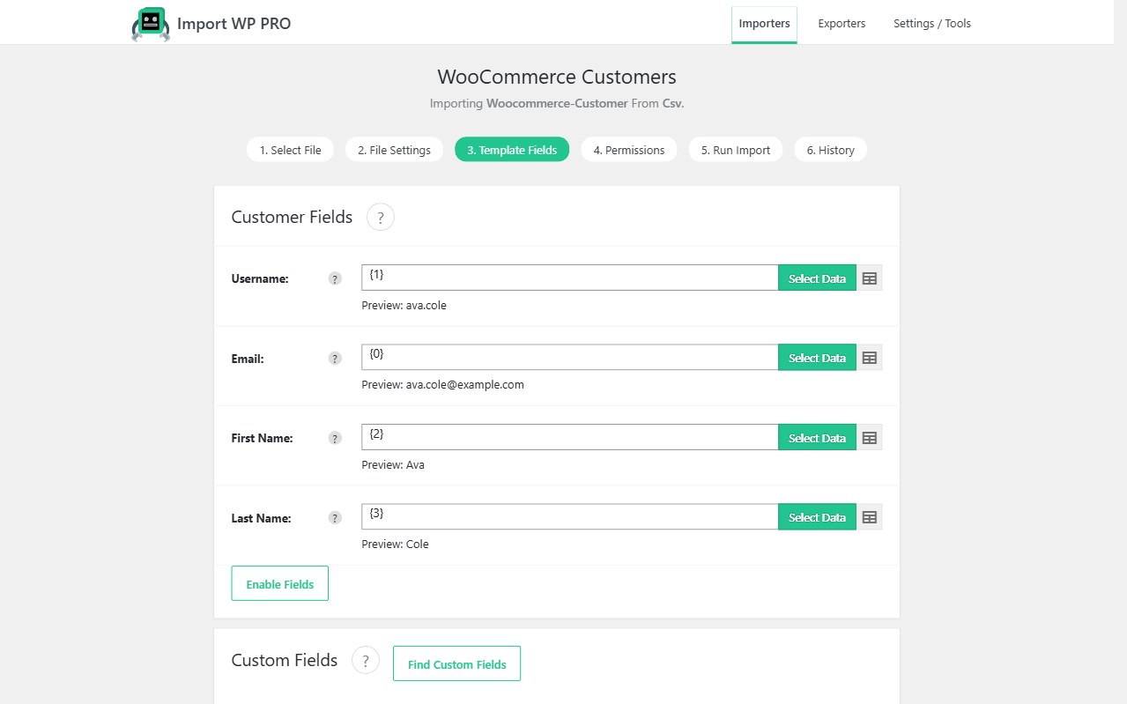Switch to the Importers tab
This screenshot has height=704, width=1127.
click(764, 24)
